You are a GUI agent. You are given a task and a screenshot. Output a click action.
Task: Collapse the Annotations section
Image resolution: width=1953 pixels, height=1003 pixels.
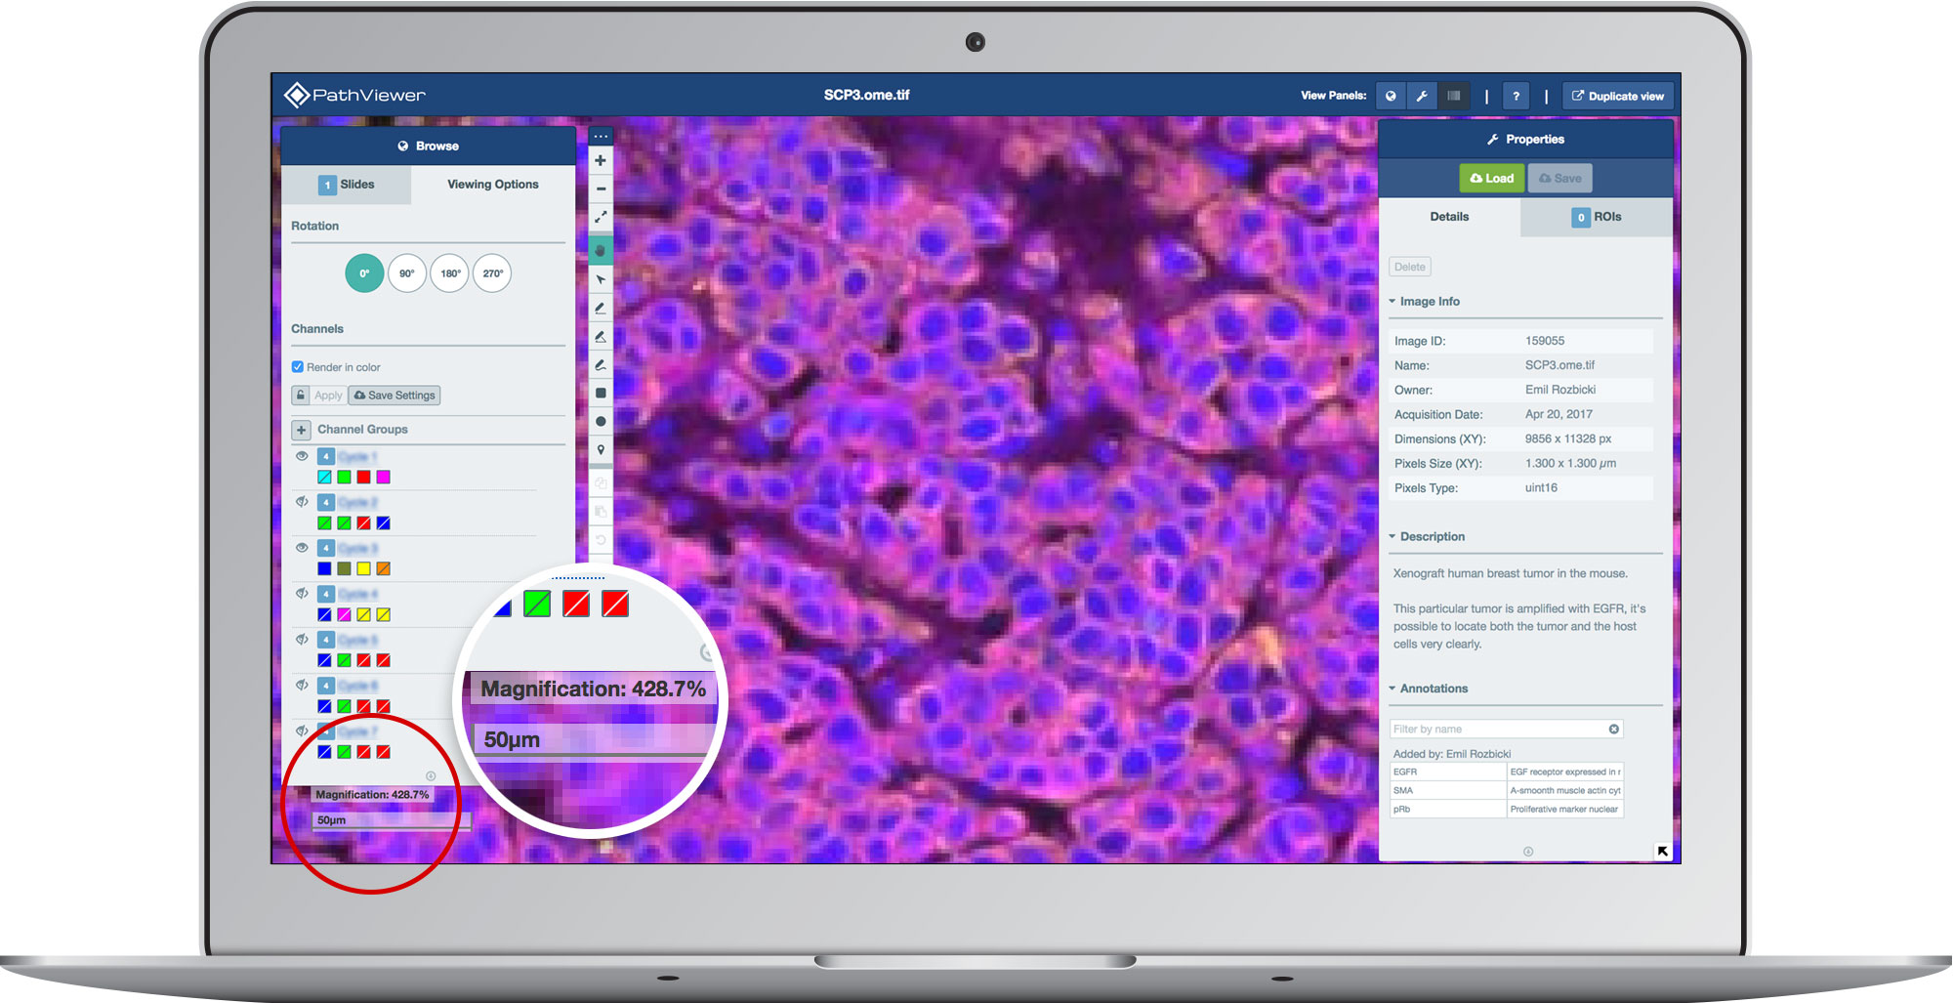[x=1429, y=689]
